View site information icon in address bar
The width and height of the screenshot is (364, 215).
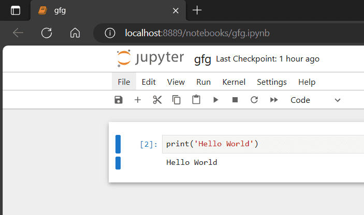coord(110,33)
